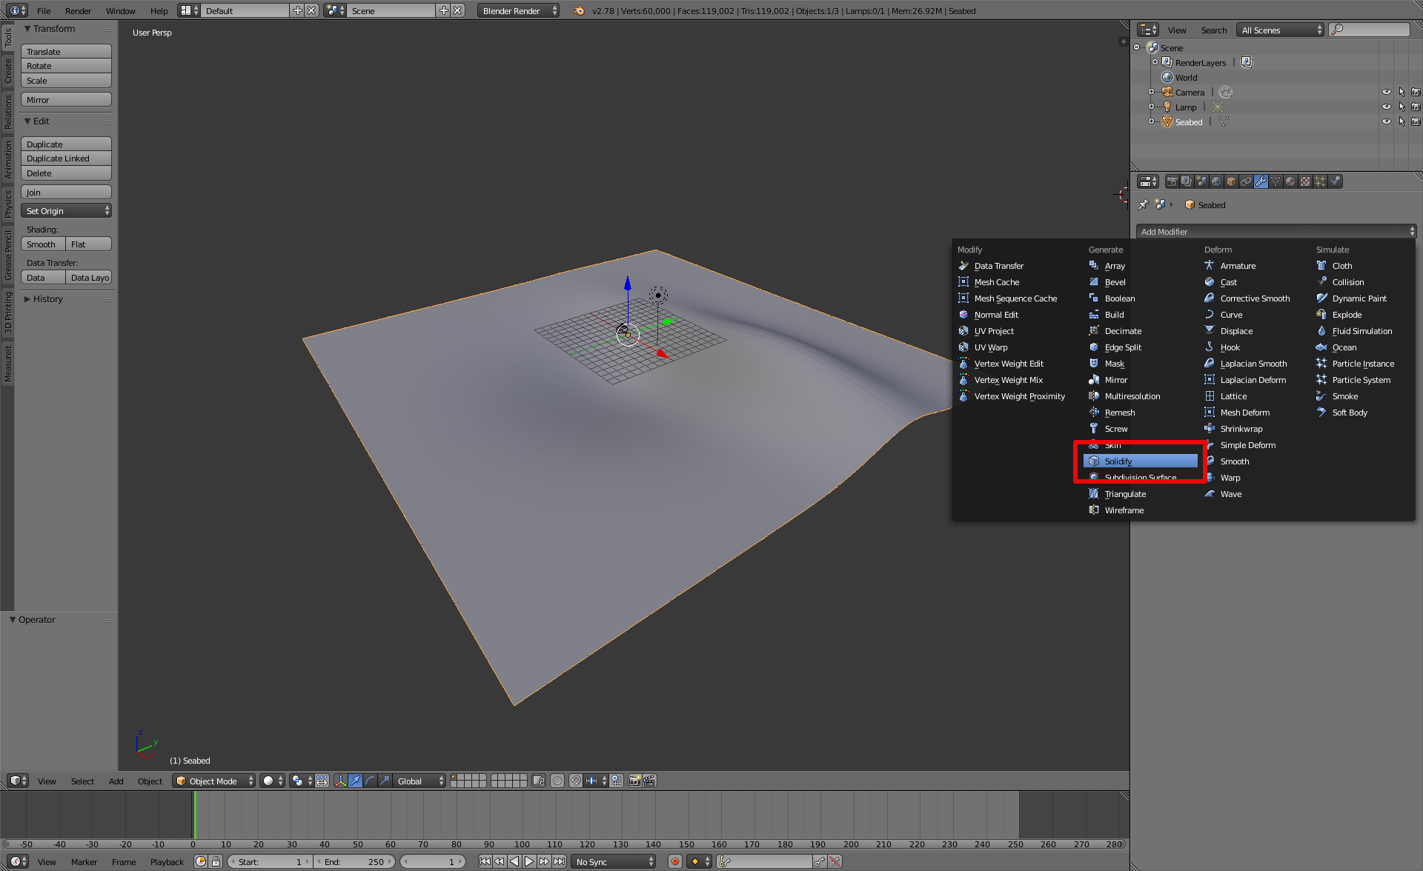
Task: Click the current frame number field
Action: (x=432, y=861)
